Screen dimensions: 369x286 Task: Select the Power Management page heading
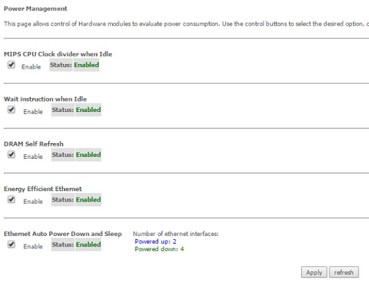[36, 9]
